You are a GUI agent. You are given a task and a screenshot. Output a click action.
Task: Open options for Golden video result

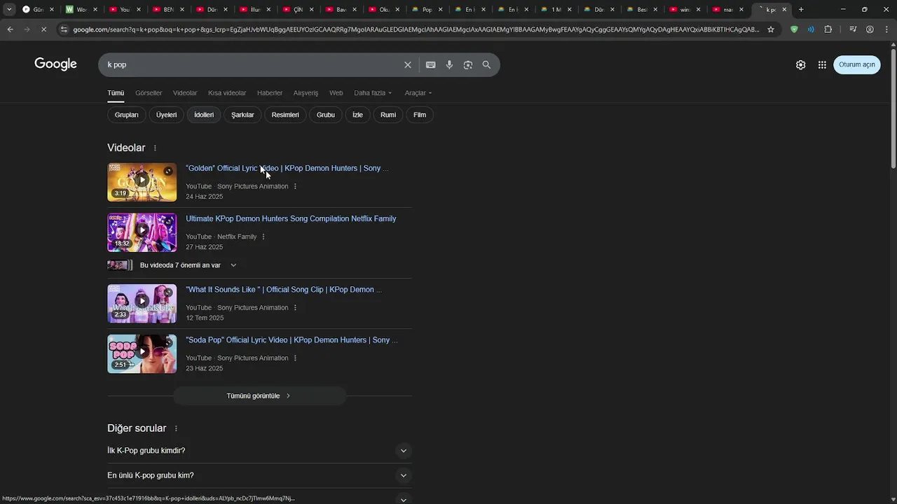tap(295, 186)
